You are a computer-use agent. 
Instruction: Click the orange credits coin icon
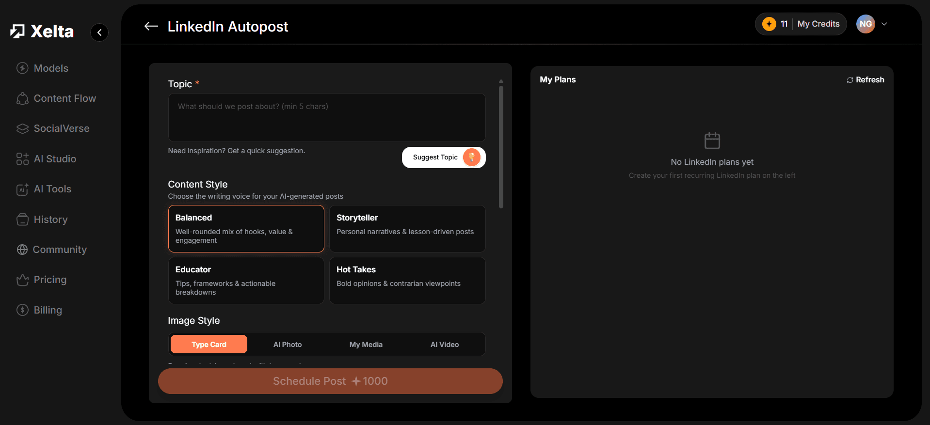(x=769, y=24)
